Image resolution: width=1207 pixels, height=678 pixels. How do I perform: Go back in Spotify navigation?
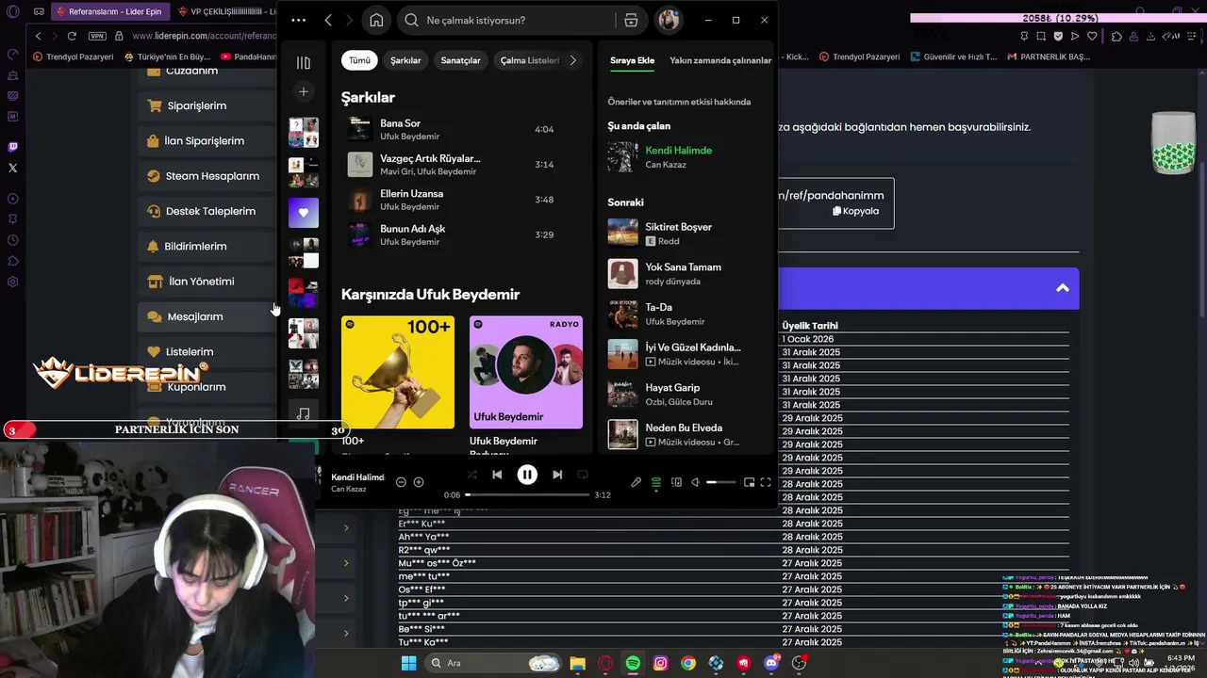click(328, 20)
